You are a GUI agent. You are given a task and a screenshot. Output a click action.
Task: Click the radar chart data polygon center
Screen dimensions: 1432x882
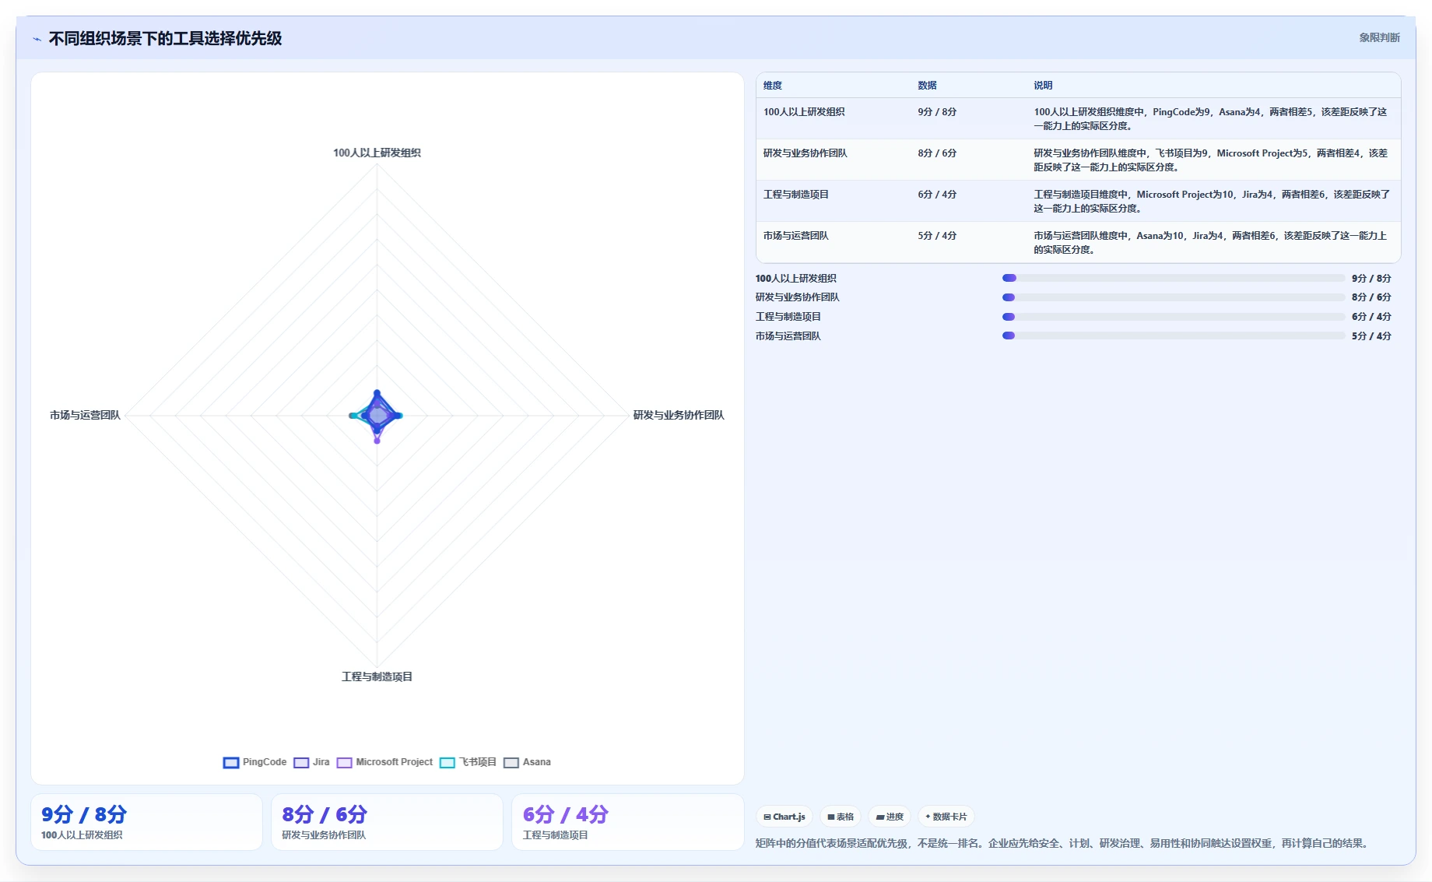coord(377,415)
